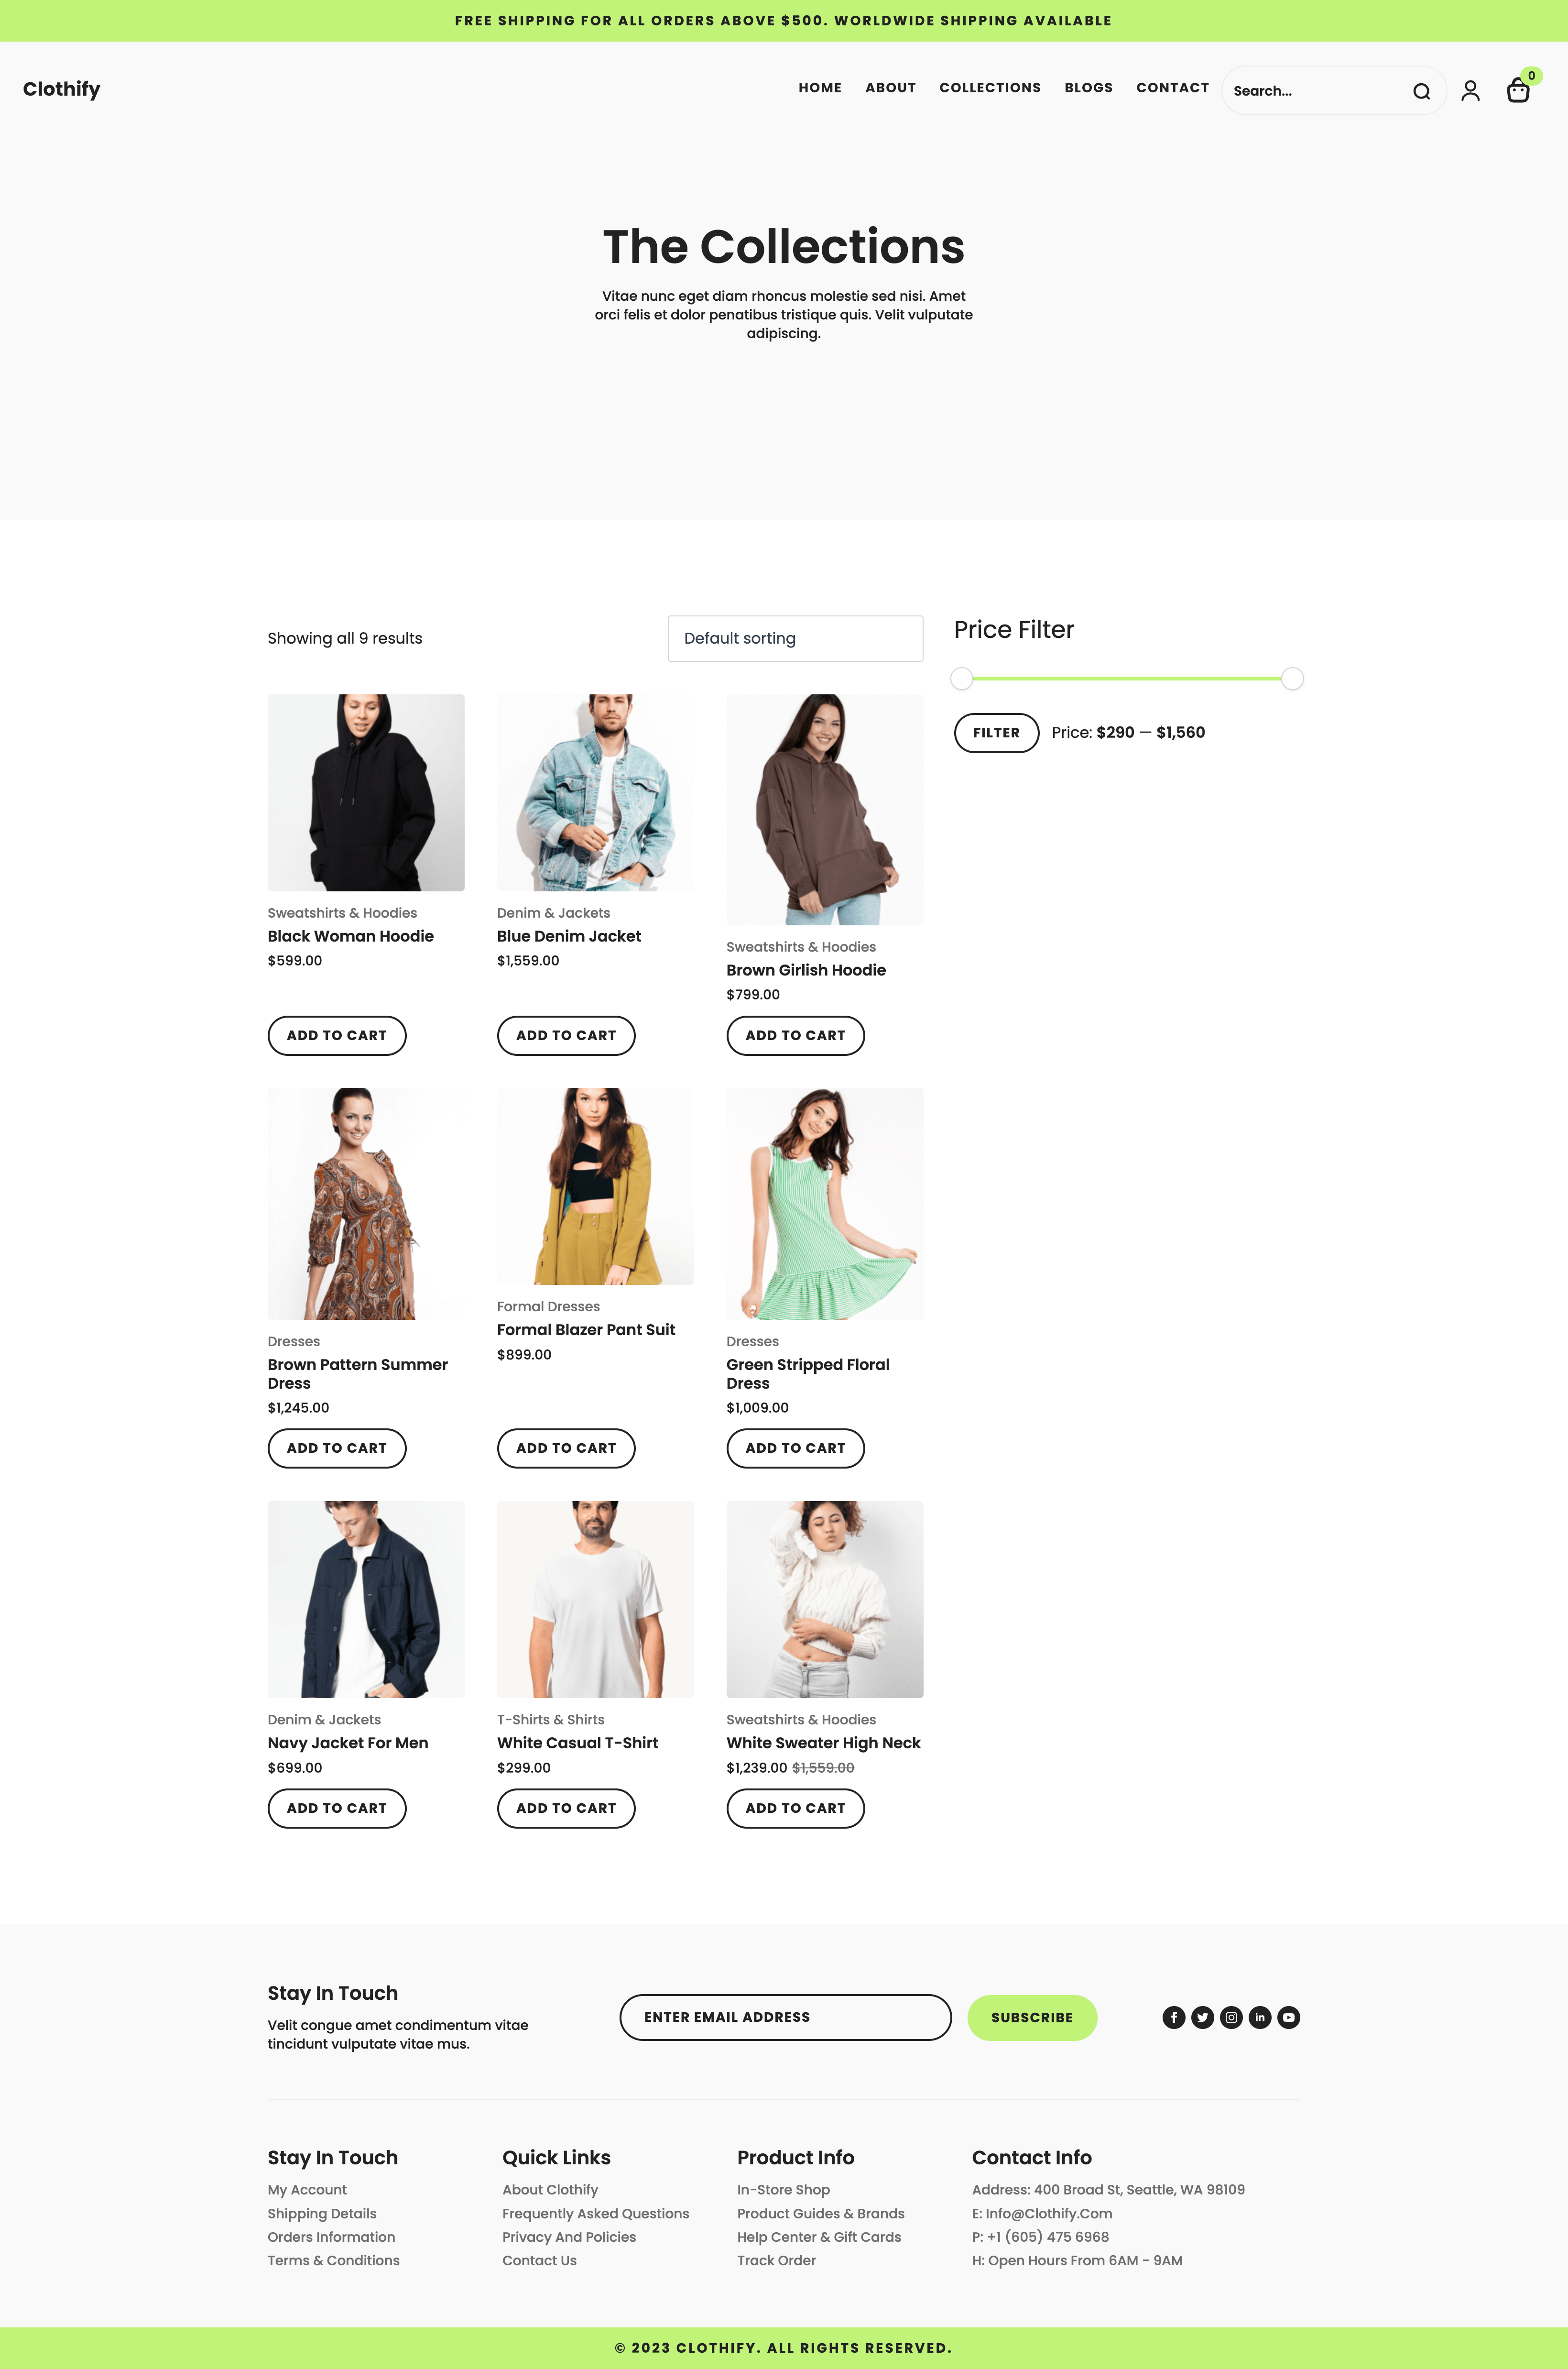Click the Clothify logo
Viewport: 1568px width, 2369px height.
(62, 89)
